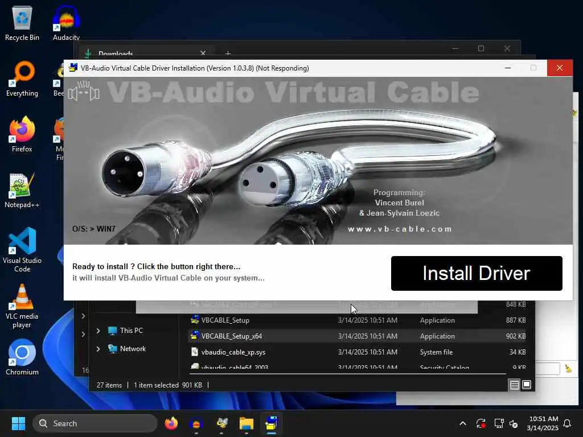Switch Explorer to details view
The image size is (583, 437).
coord(514,385)
